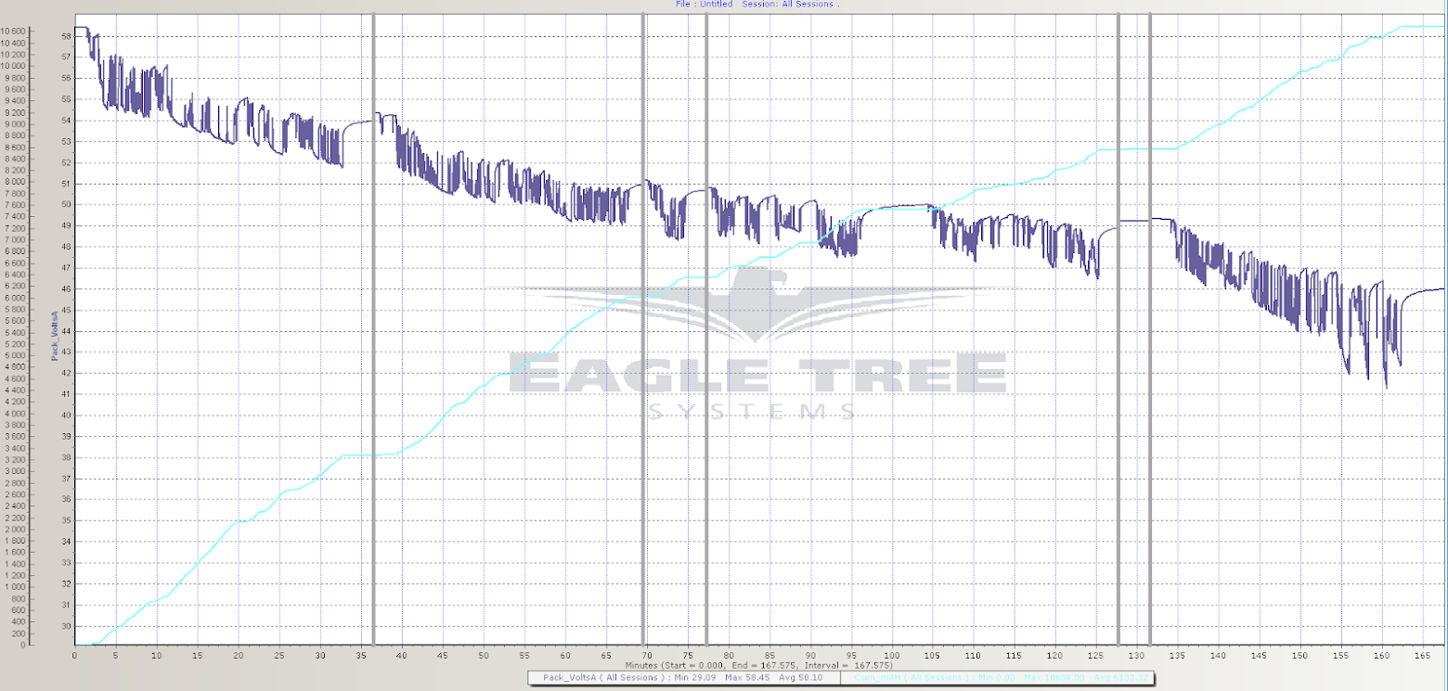Viewport: 1448px width, 691px height.
Task: Click the gray session marker near minute 37
Action: [373, 328]
